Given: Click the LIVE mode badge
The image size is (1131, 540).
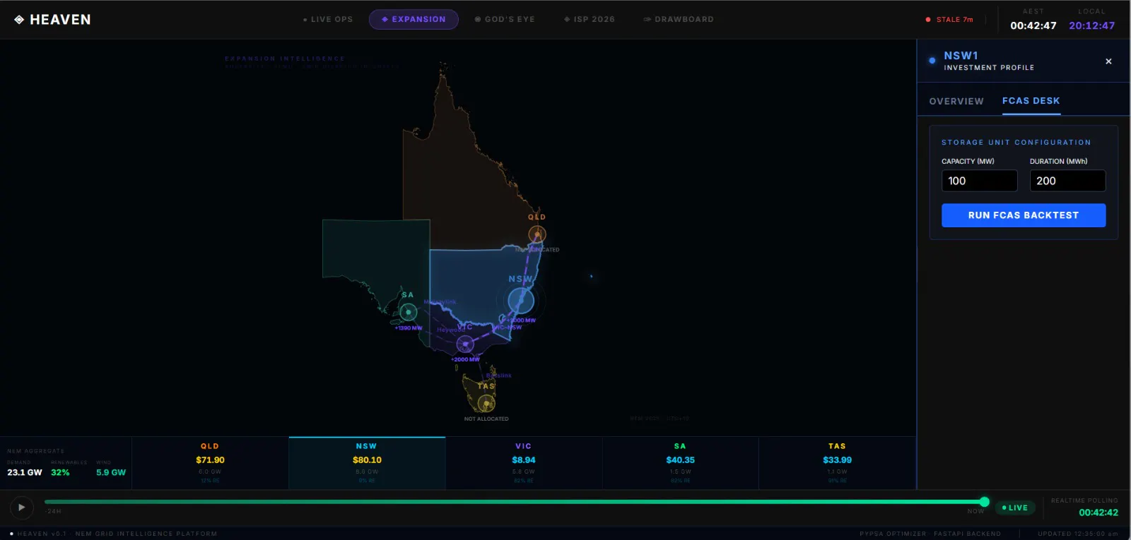Looking at the screenshot, I should 1014,508.
